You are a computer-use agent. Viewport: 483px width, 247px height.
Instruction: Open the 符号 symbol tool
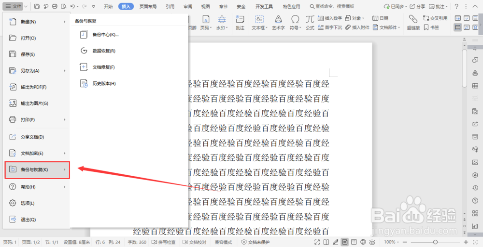pos(295,23)
